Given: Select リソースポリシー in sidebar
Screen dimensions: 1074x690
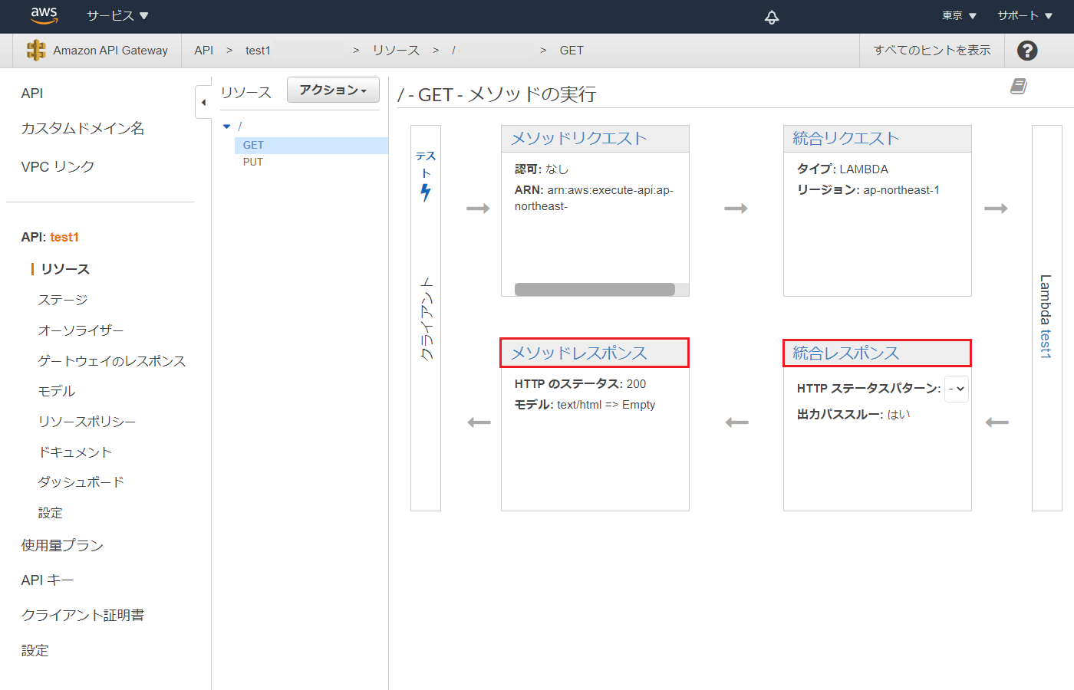Looking at the screenshot, I should coord(87,422).
